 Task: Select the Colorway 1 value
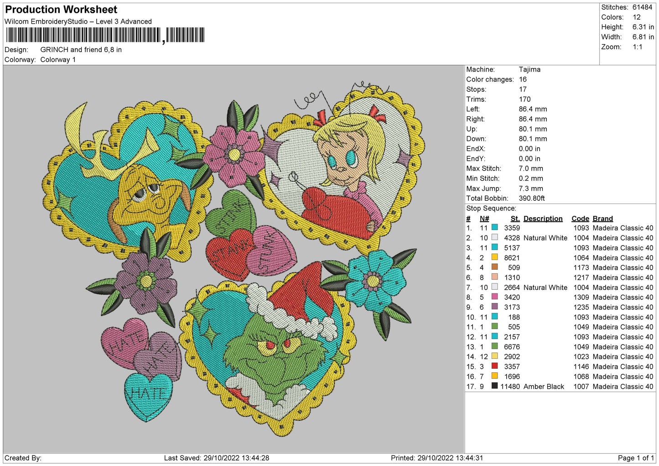click(x=58, y=60)
